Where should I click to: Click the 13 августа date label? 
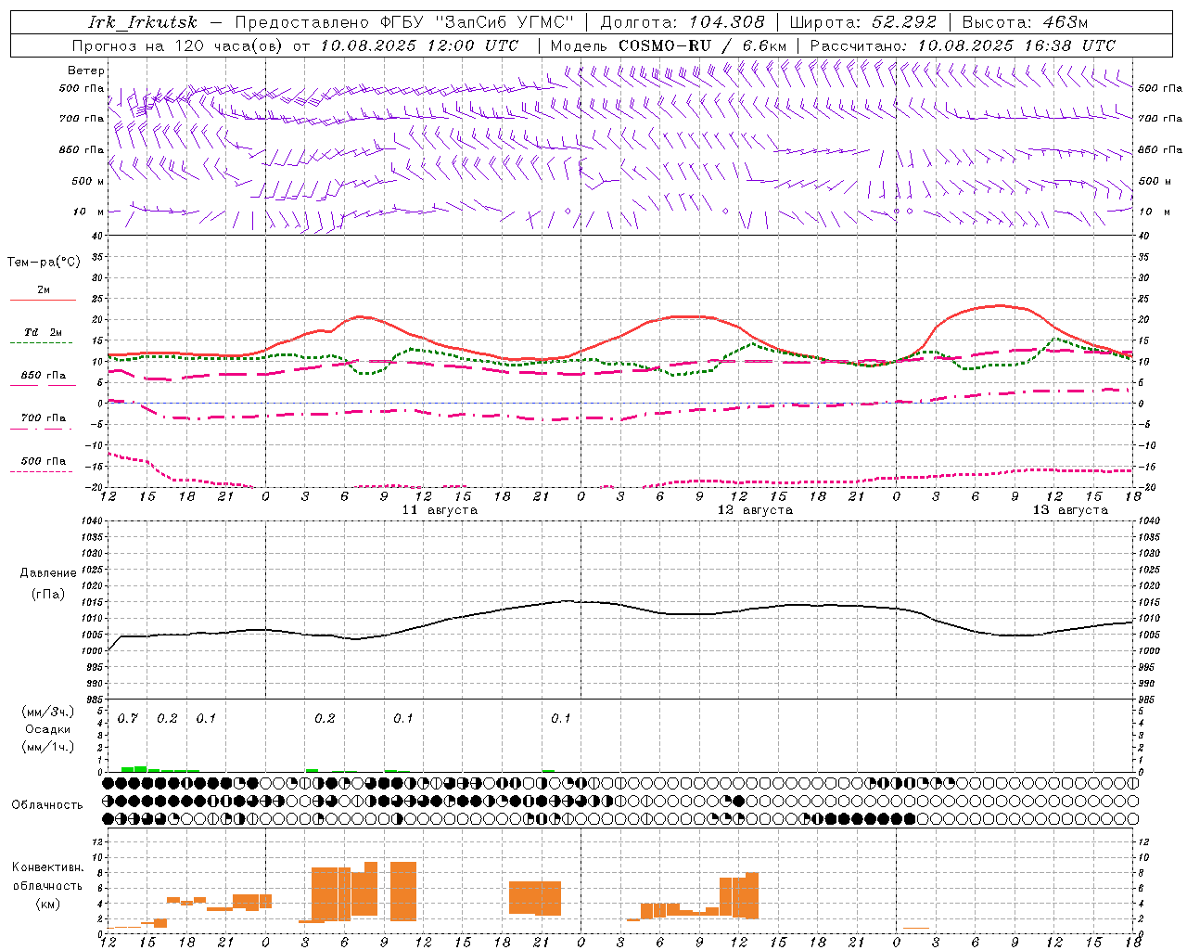1070,510
